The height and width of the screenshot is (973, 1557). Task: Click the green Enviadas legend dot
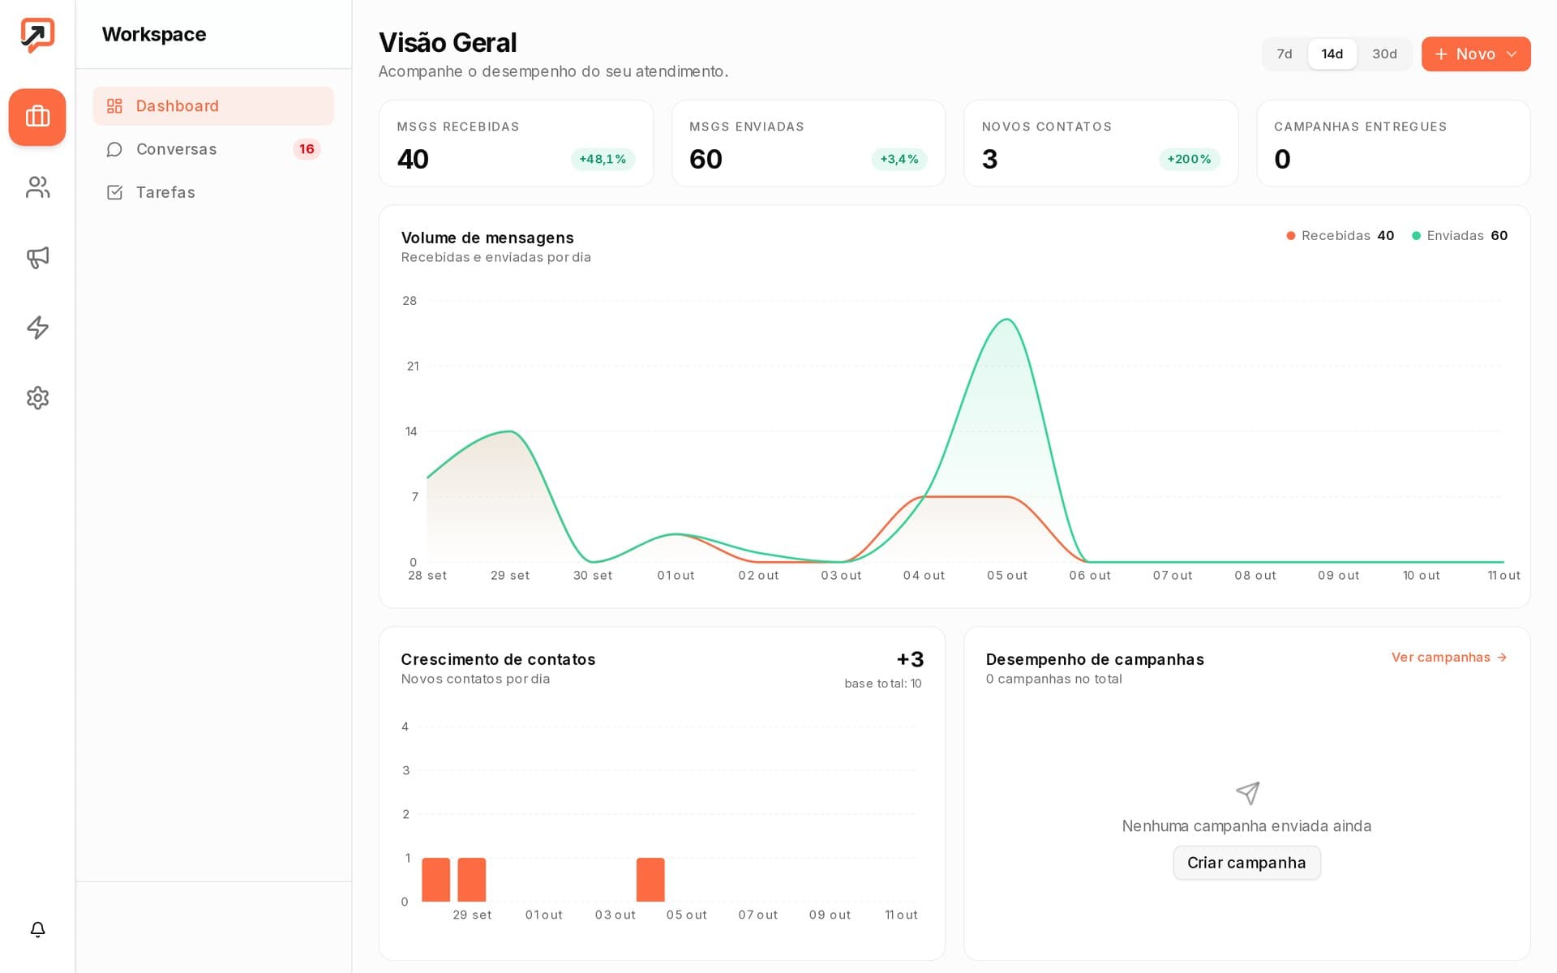pos(1416,236)
